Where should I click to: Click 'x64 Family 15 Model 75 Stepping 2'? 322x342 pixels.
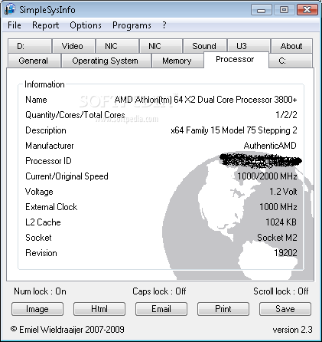pyautogui.click(x=234, y=130)
